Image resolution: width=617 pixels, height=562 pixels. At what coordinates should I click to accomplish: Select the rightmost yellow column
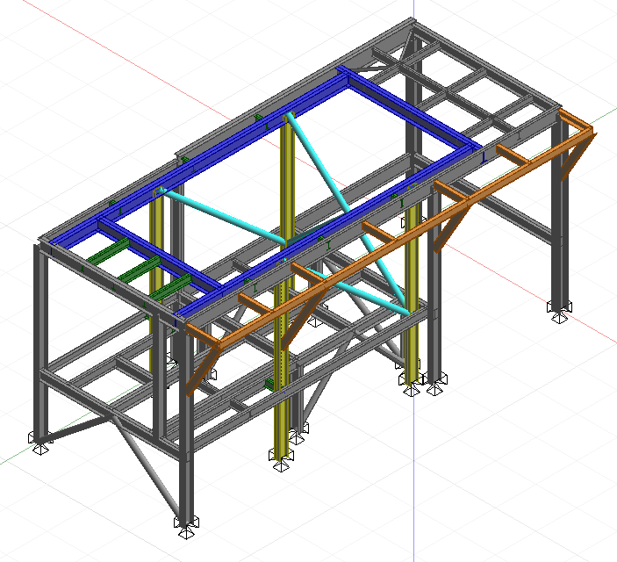[412, 290]
